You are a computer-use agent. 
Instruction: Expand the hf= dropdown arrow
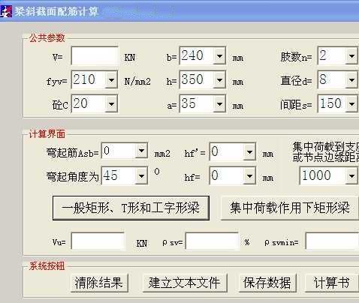click(x=249, y=176)
